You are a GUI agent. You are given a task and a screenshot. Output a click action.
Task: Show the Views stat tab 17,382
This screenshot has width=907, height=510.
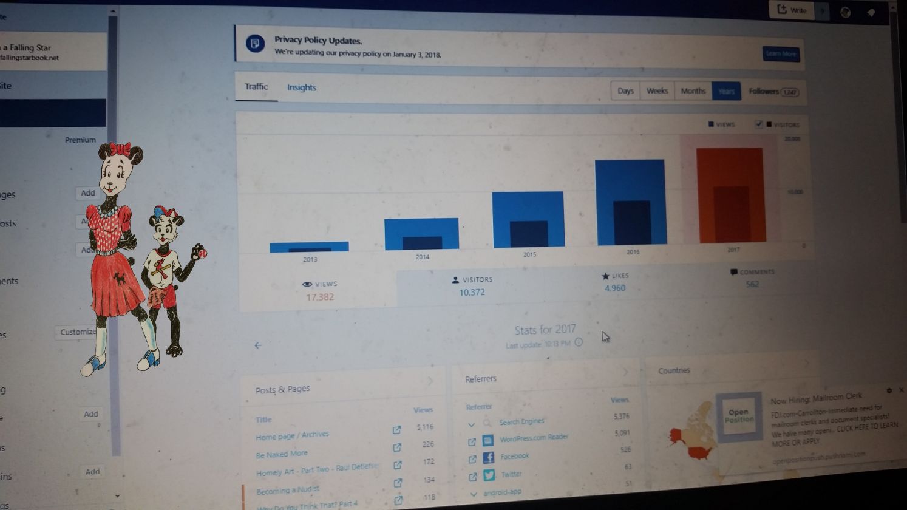pyautogui.click(x=319, y=291)
